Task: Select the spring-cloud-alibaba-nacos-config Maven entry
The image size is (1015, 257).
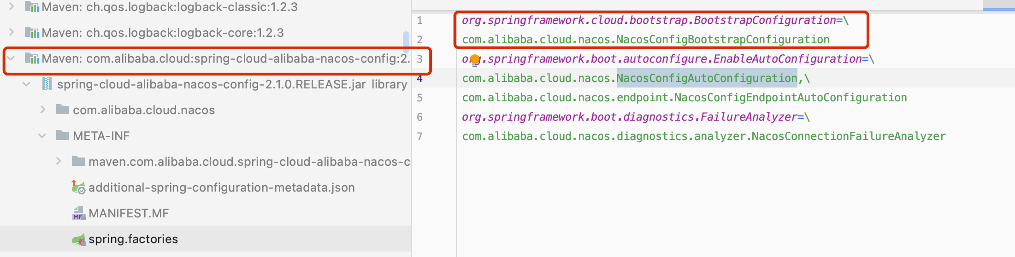Action: pyautogui.click(x=226, y=58)
